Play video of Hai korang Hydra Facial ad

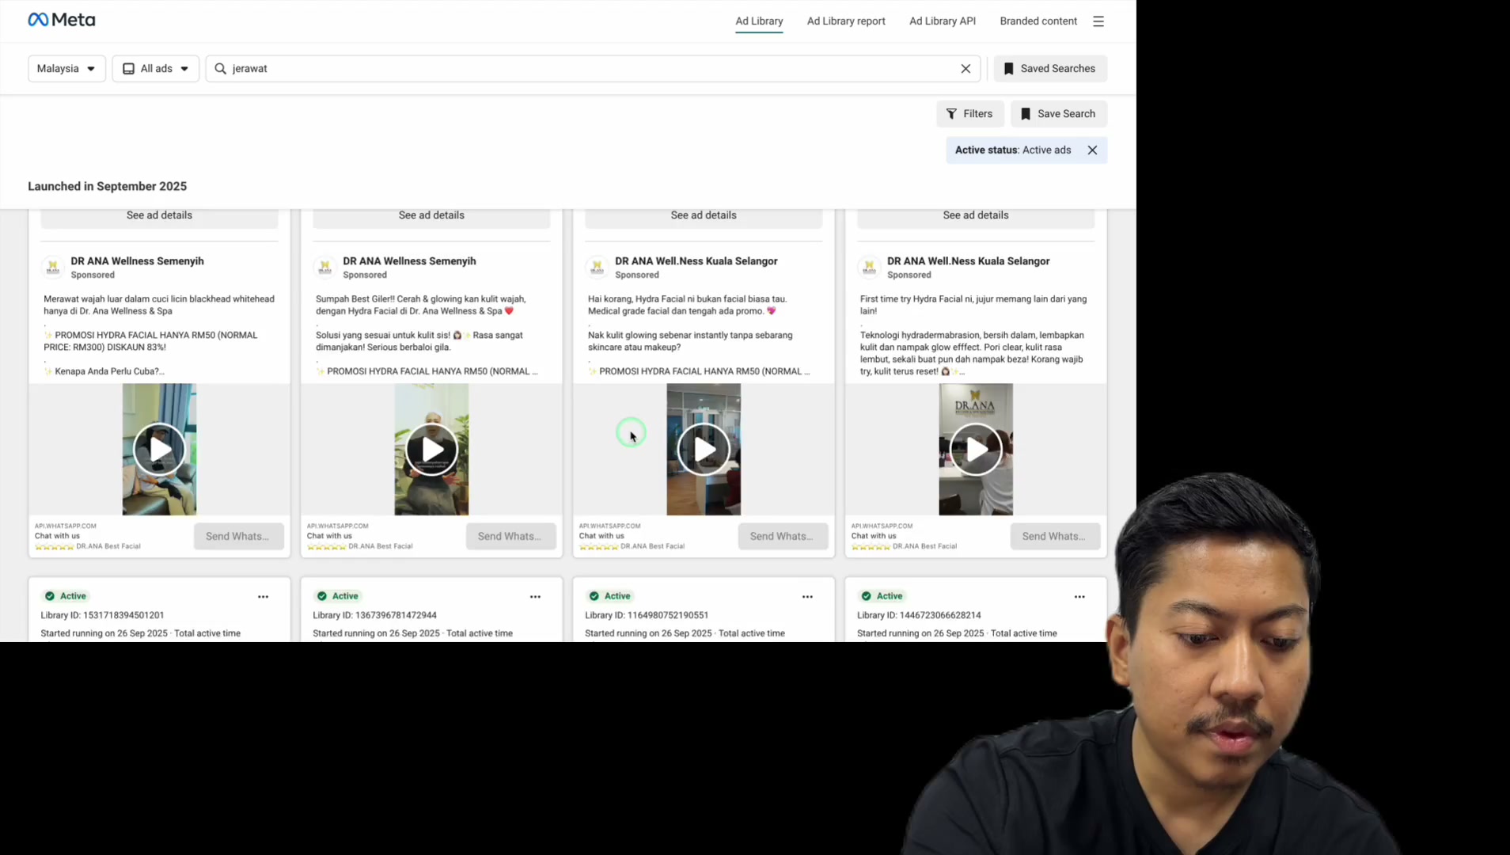click(x=704, y=450)
